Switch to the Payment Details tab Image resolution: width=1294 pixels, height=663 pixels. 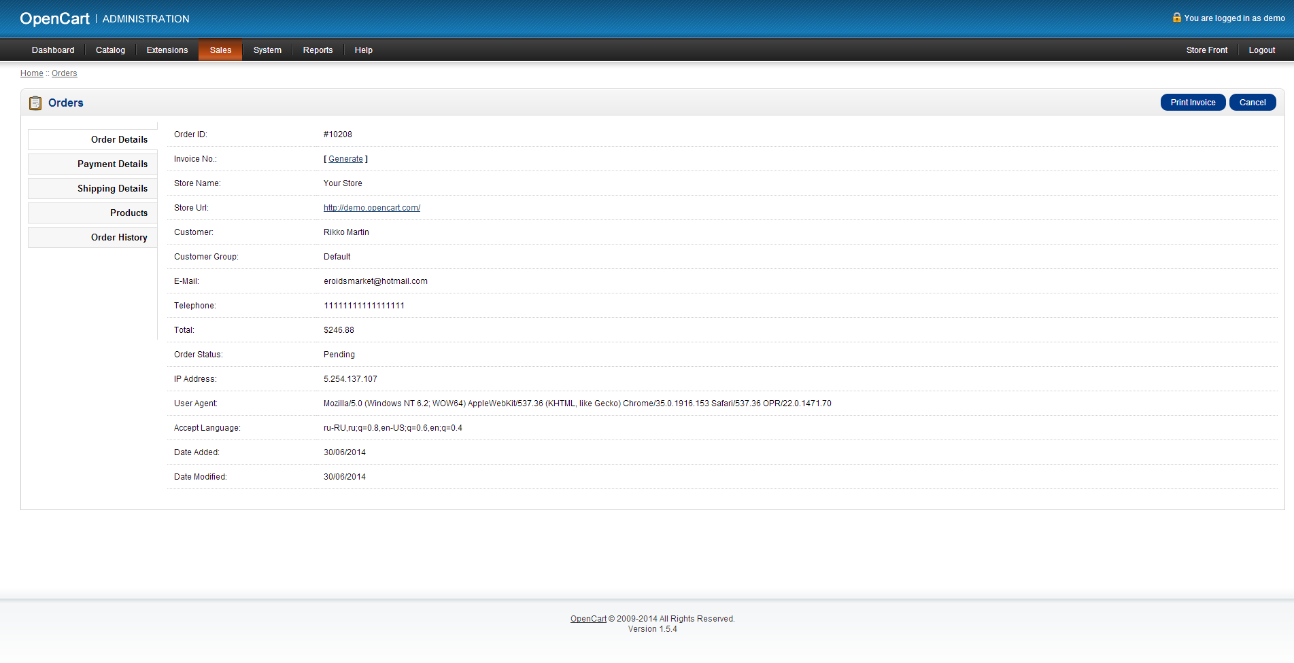pyautogui.click(x=92, y=164)
